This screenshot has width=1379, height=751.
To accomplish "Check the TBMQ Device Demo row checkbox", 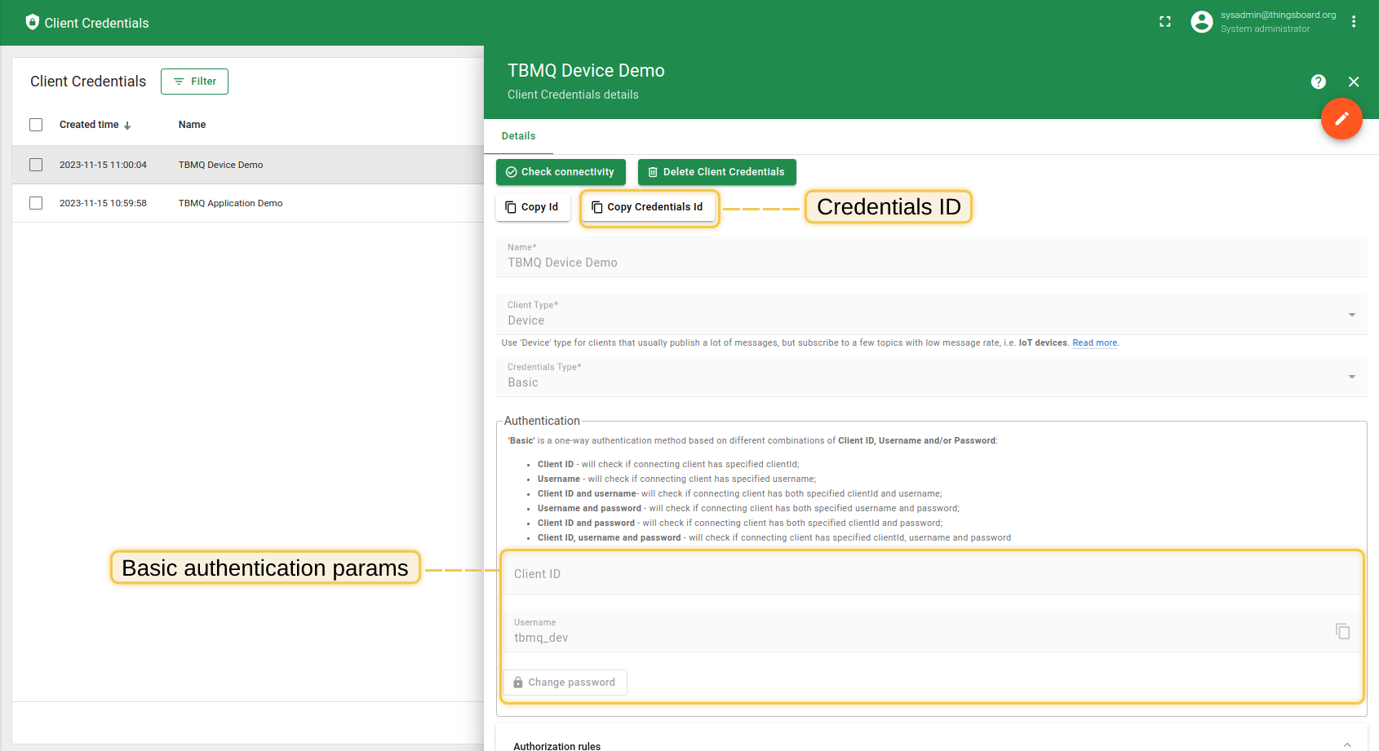I will pyautogui.click(x=36, y=165).
